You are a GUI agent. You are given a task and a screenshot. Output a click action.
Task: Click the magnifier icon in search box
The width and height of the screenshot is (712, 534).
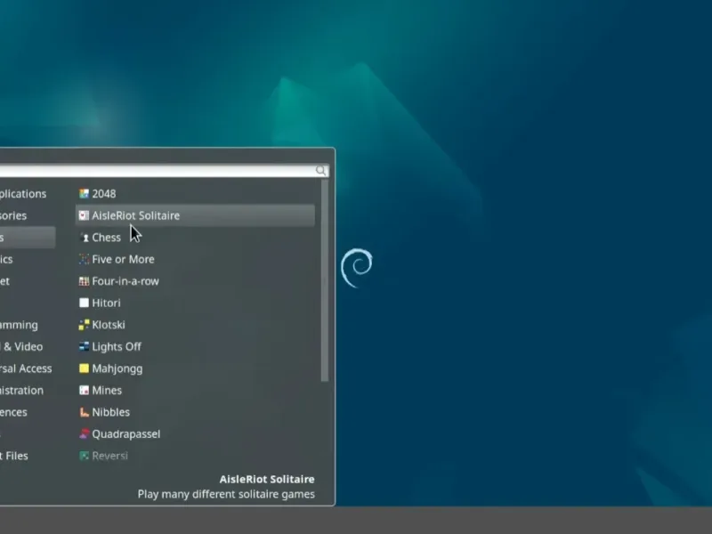tap(321, 170)
